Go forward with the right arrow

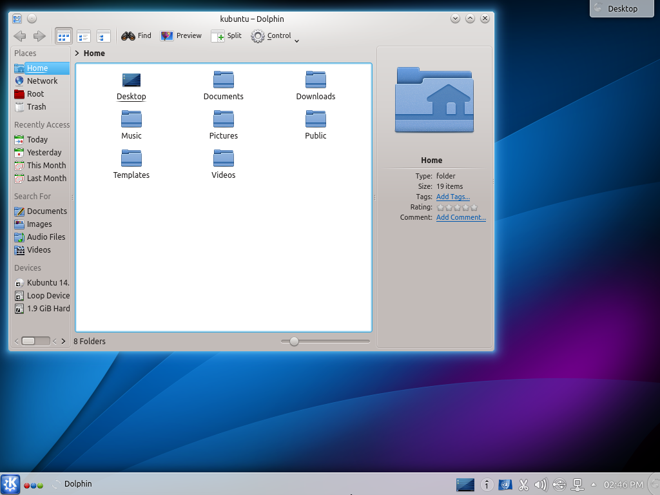[39, 36]
